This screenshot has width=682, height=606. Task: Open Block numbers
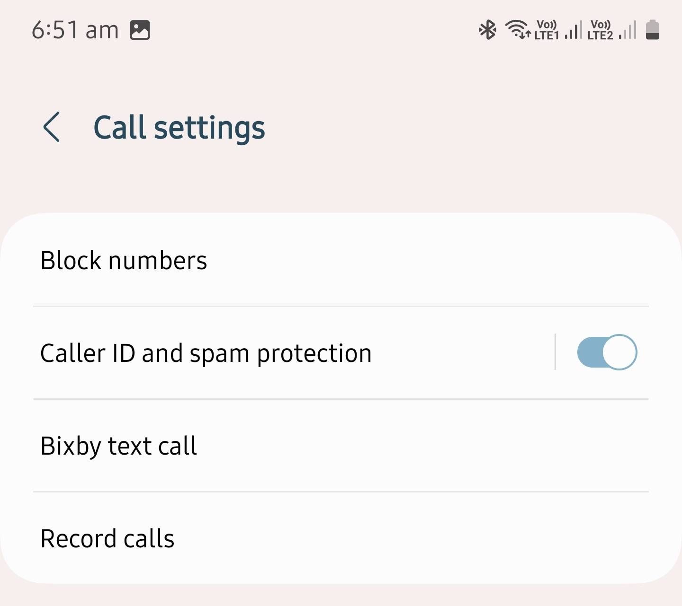(x=124, y=260)
